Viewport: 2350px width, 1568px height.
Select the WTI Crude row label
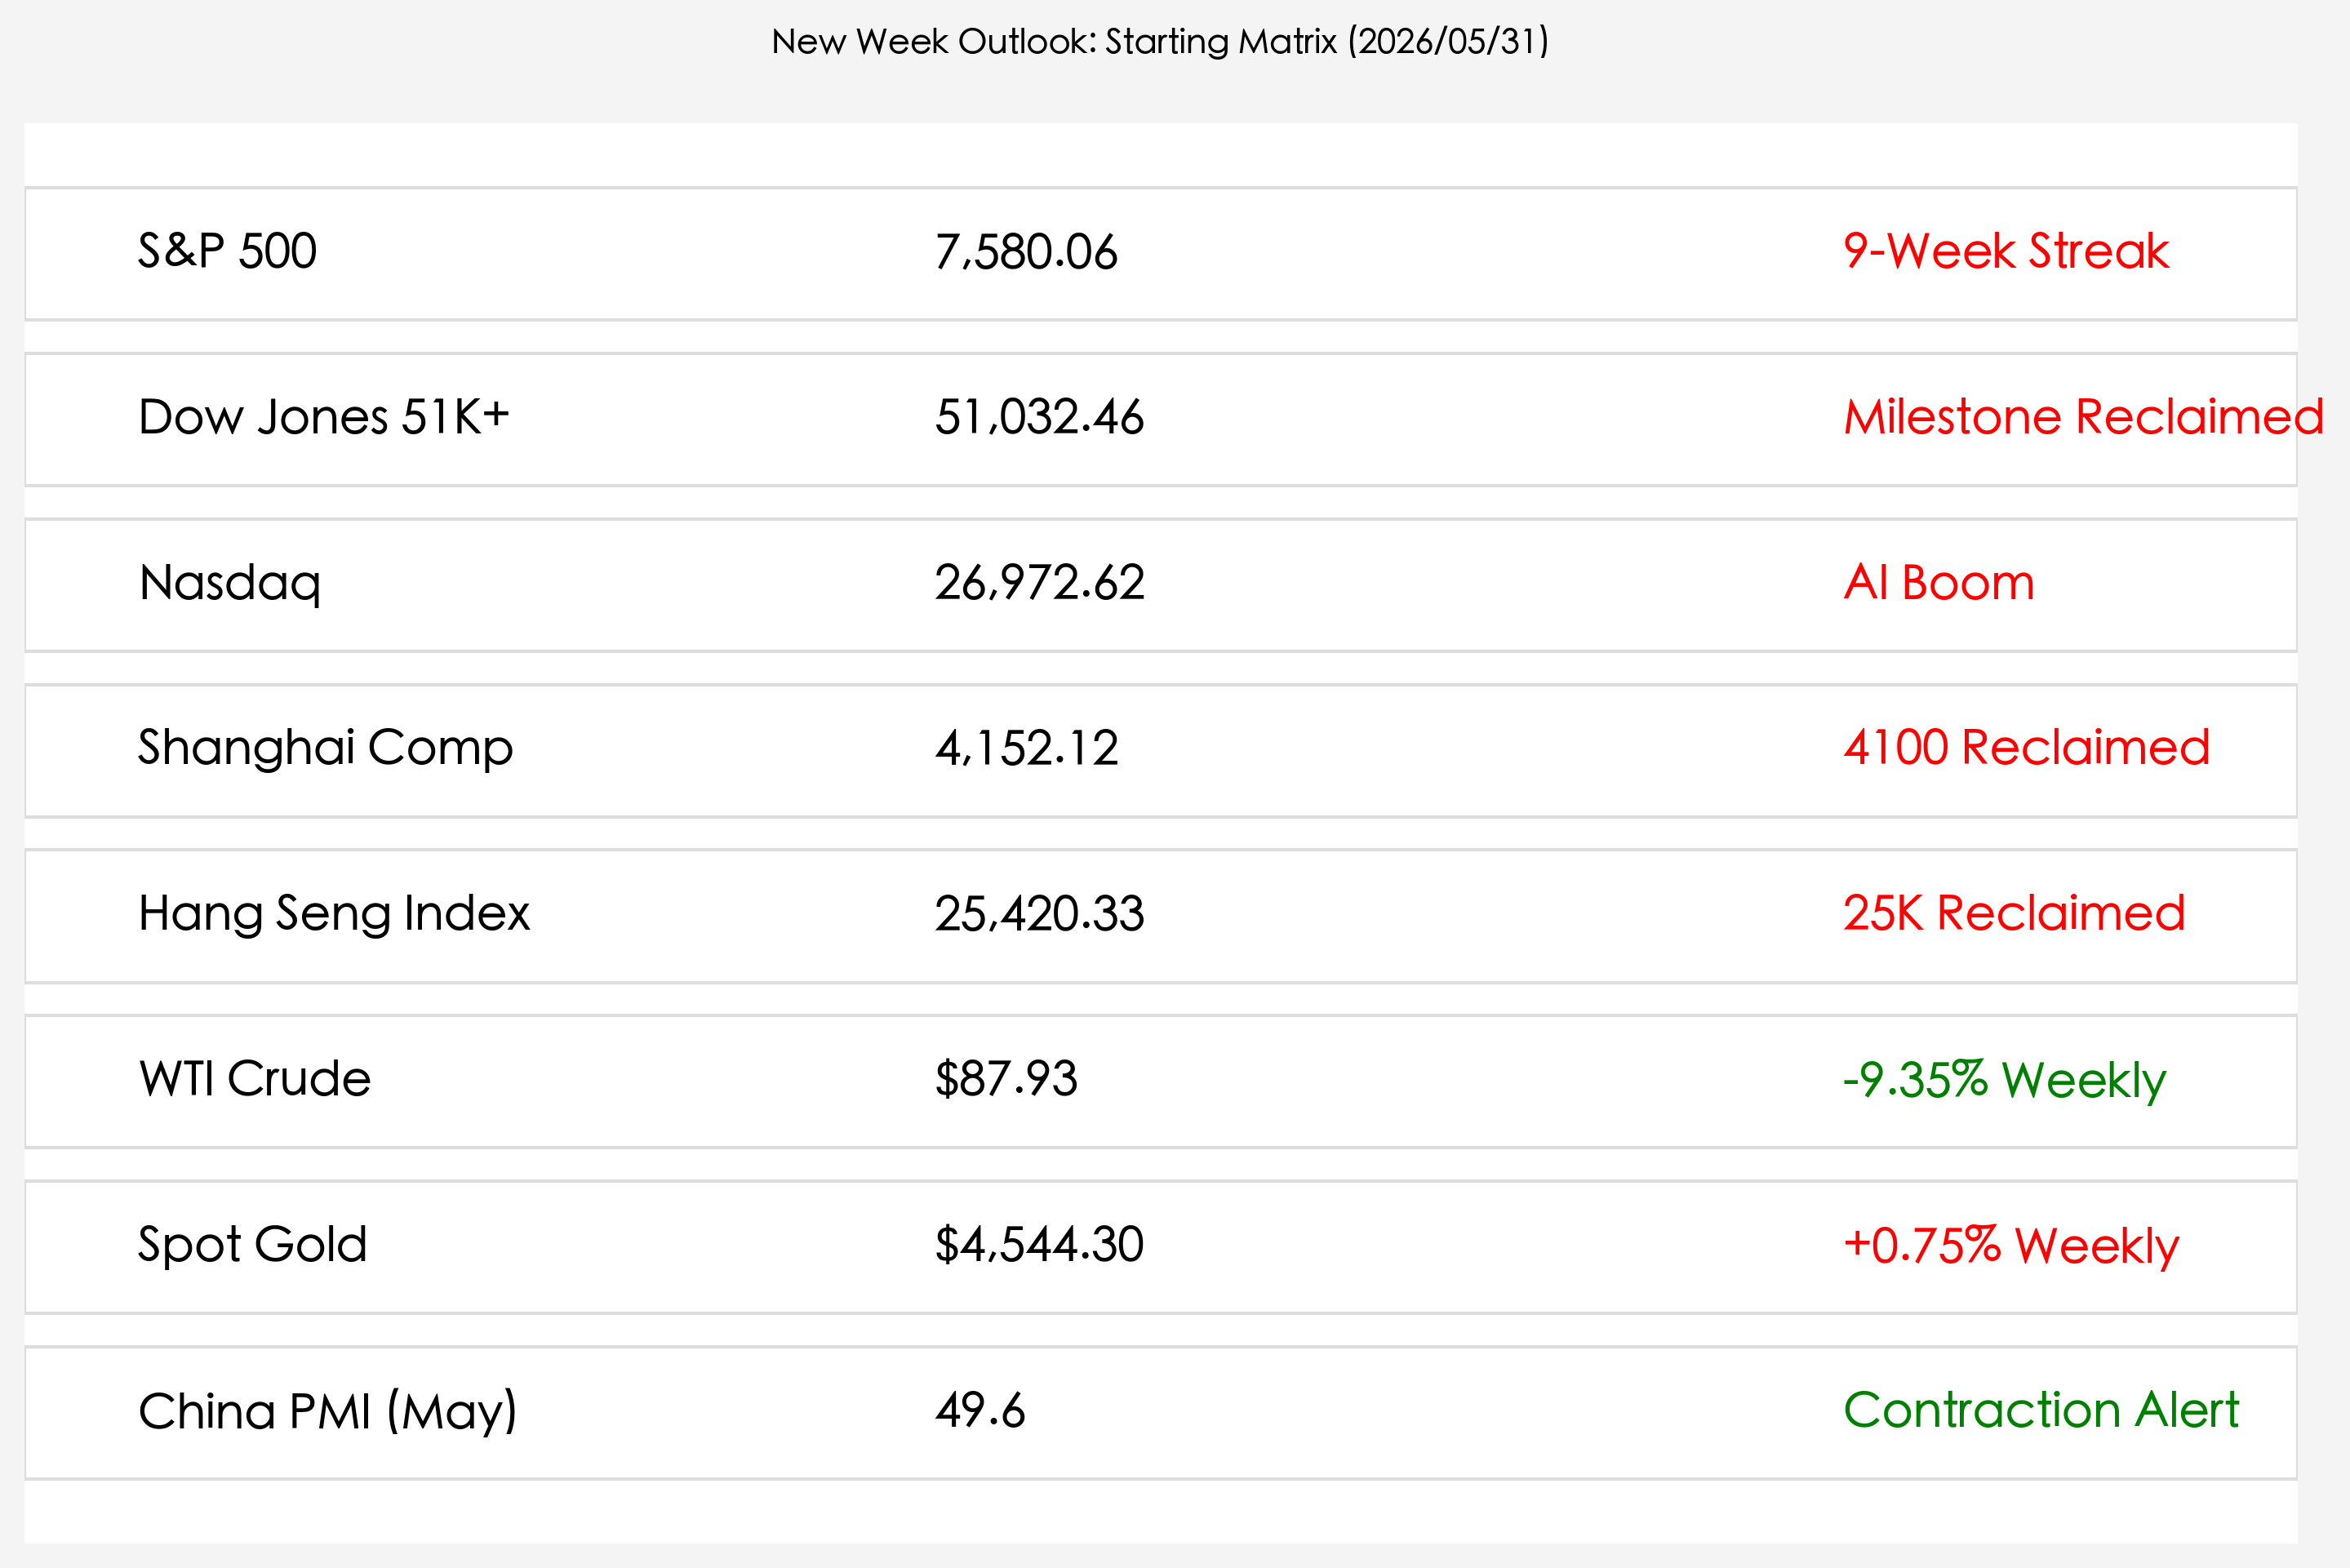coord(254,1079)
